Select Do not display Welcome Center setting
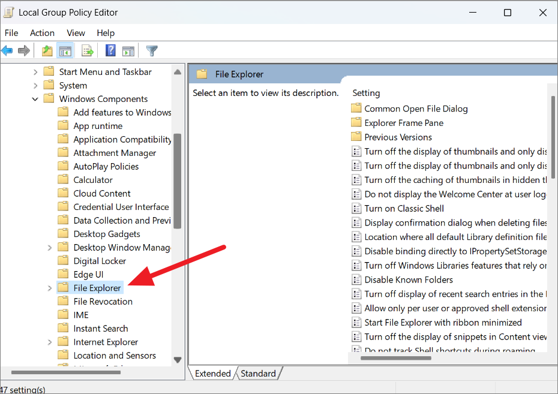Screen dimensions: 558x394 click(455, 194)
